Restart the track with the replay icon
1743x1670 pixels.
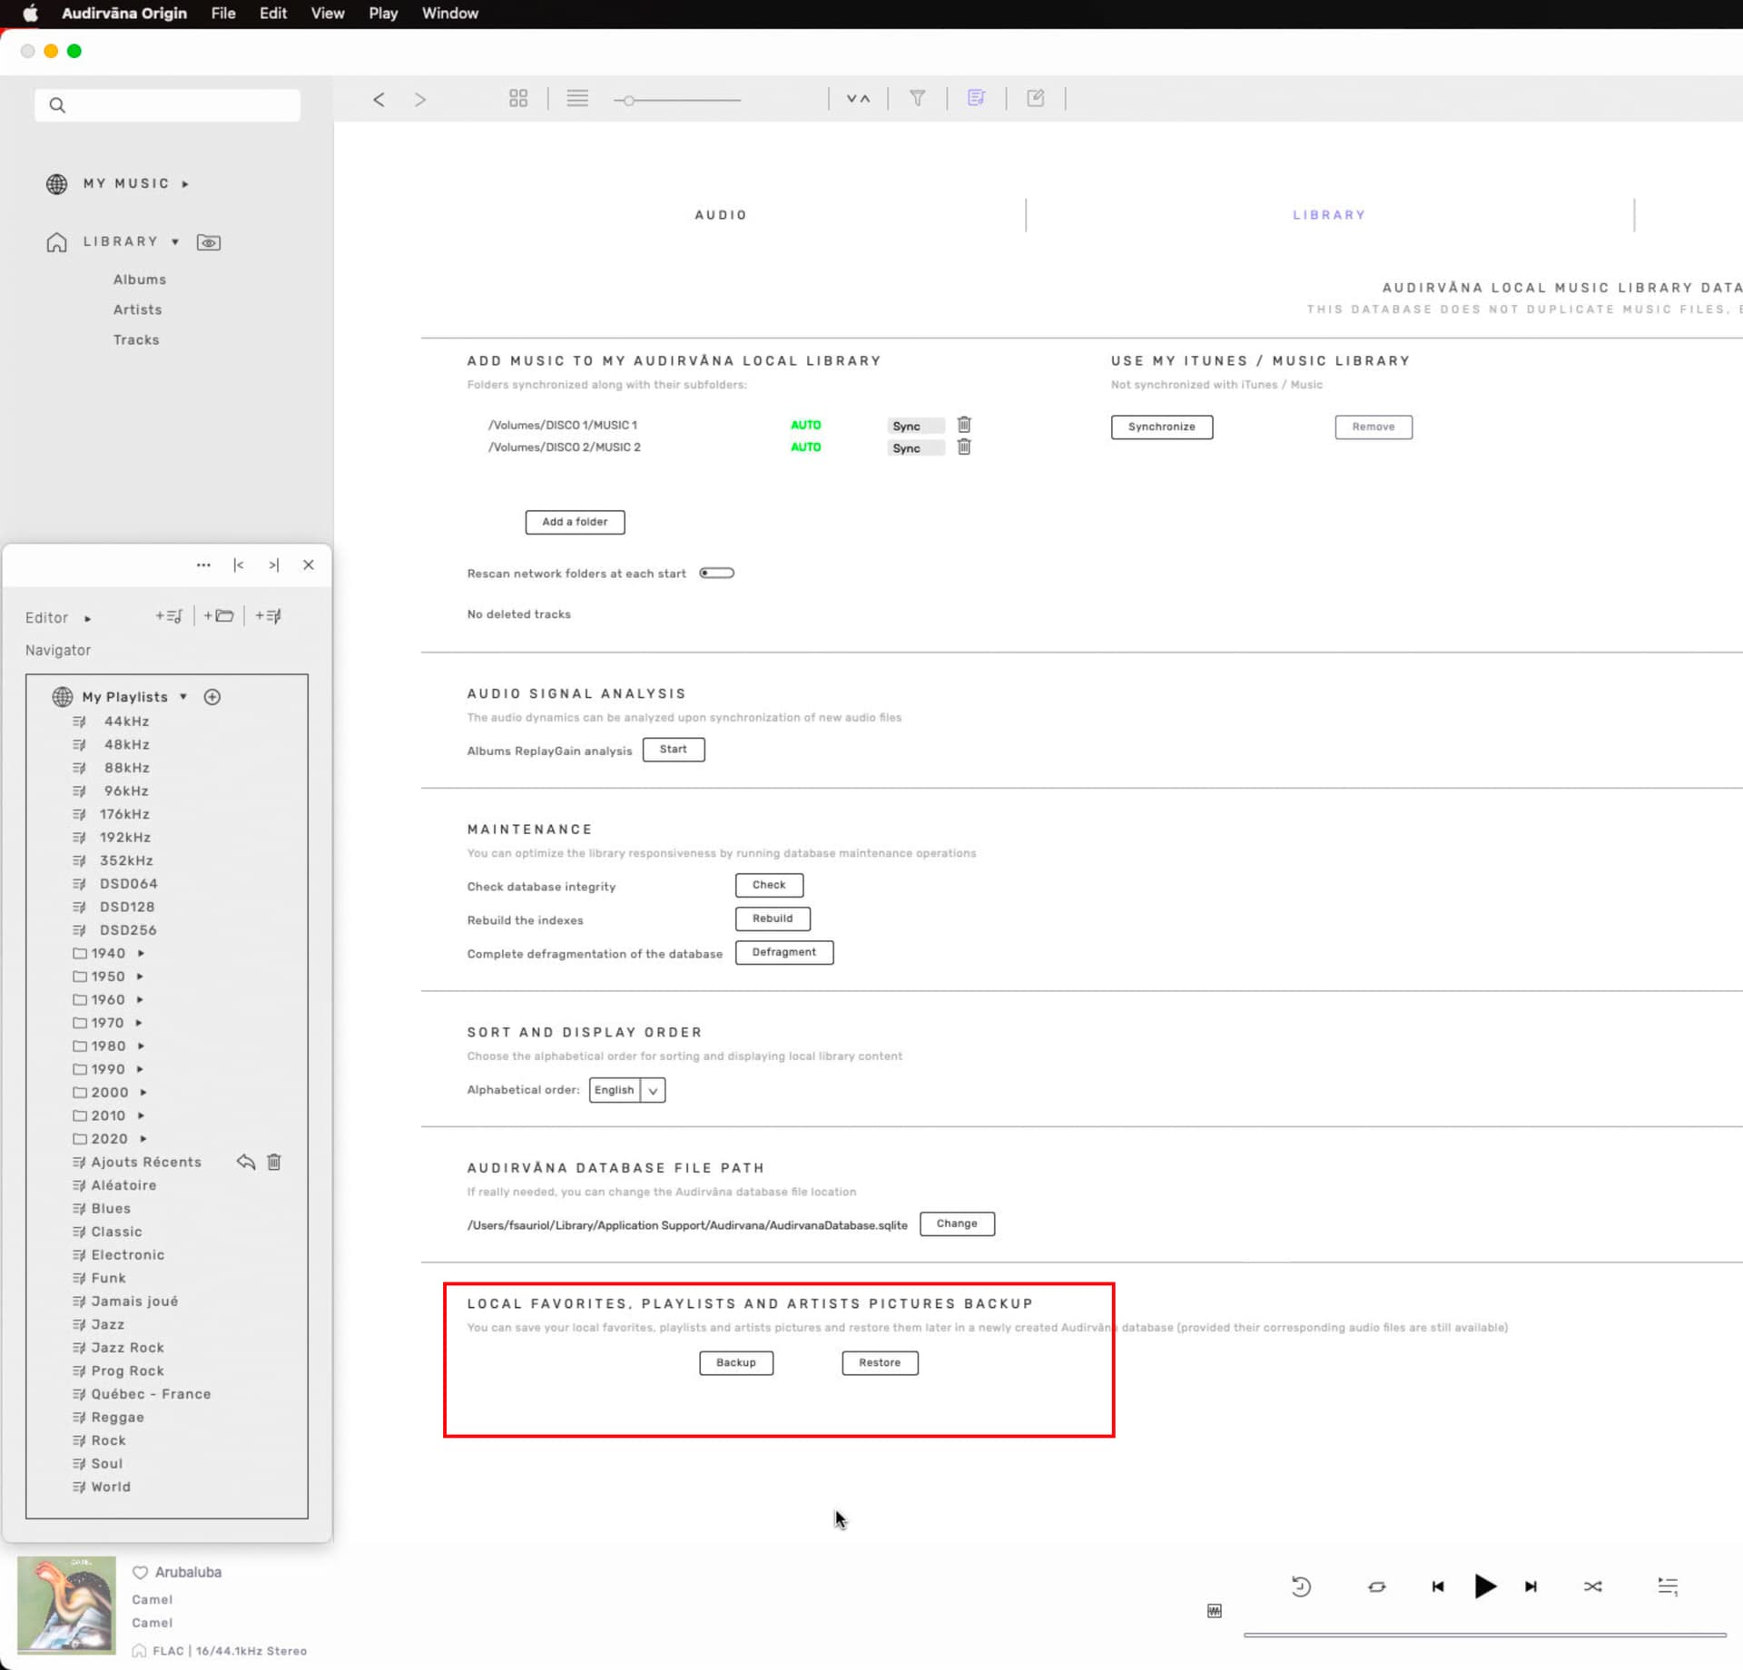[x=1301, y=1586]
